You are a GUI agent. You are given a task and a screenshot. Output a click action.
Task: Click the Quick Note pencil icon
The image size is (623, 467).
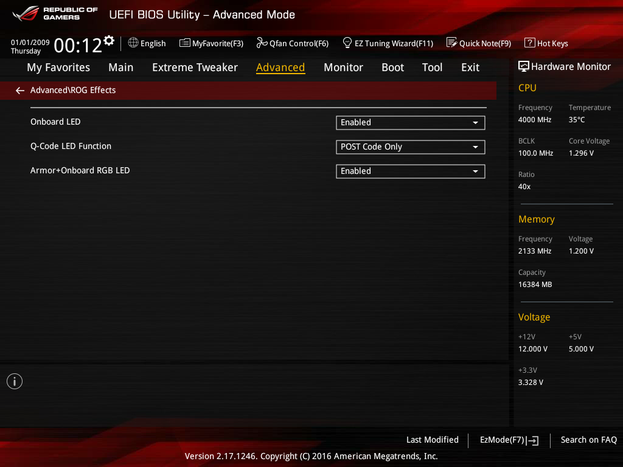452,43
